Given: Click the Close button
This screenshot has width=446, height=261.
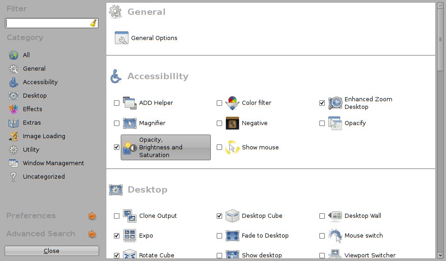Looking at the screenshot, I should click(52, 251).
